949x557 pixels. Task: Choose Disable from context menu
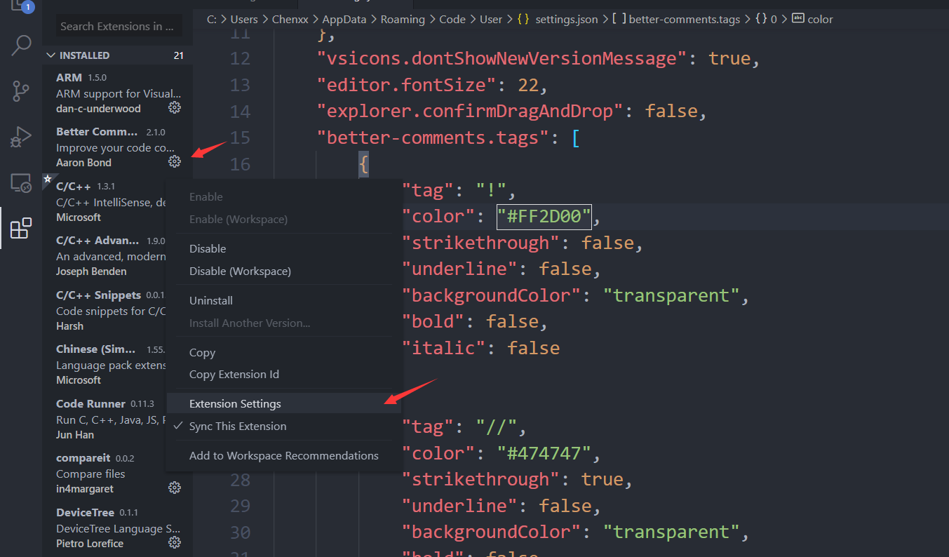[208, 248]
